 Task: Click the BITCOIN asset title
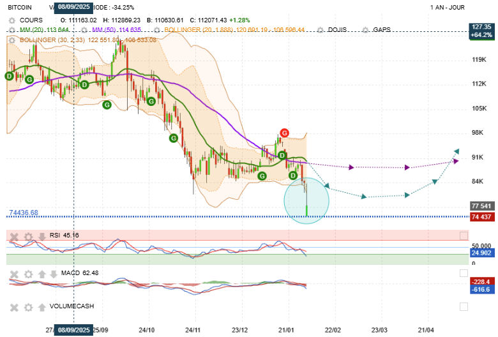click(20, 8)
